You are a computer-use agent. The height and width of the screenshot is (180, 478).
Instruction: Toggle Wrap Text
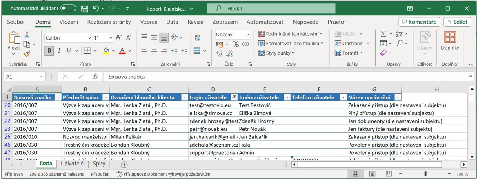[x=197, y=38]
